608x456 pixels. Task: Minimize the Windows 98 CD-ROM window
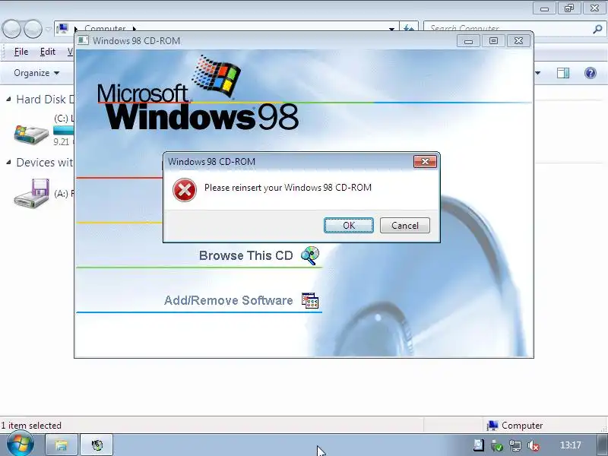click(x=468, y=41)
